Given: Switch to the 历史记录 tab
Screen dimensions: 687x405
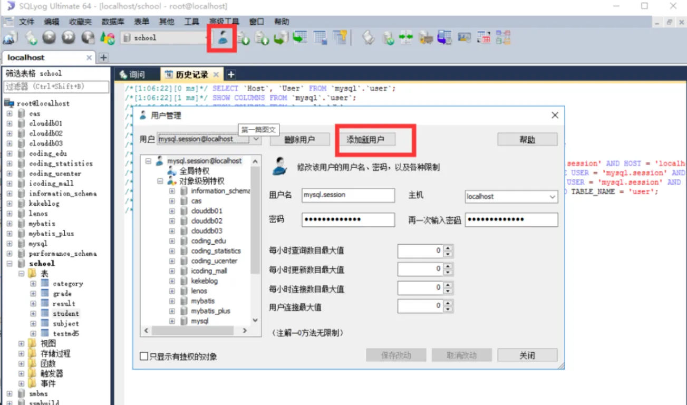Looking at the screenshot, I should pos(191,75).
